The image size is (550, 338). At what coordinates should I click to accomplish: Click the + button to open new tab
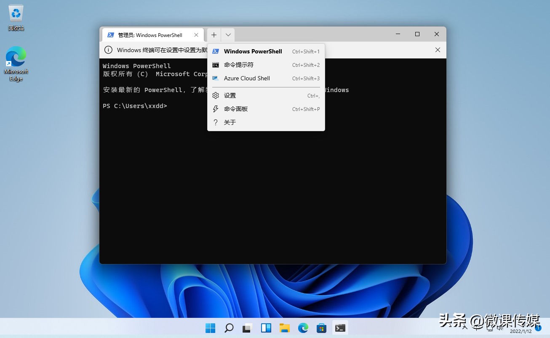(x=214, y=35)
